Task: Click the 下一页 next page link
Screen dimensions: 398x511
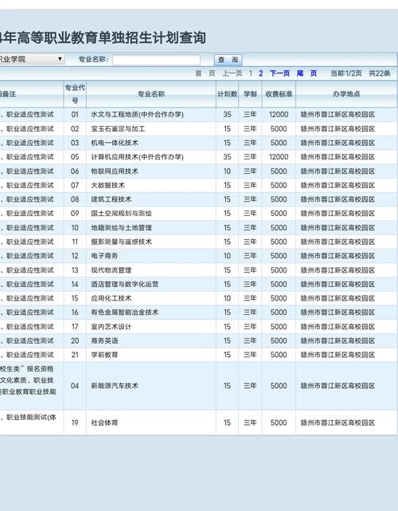Action: pyautogui.click(x=279, y=73)
